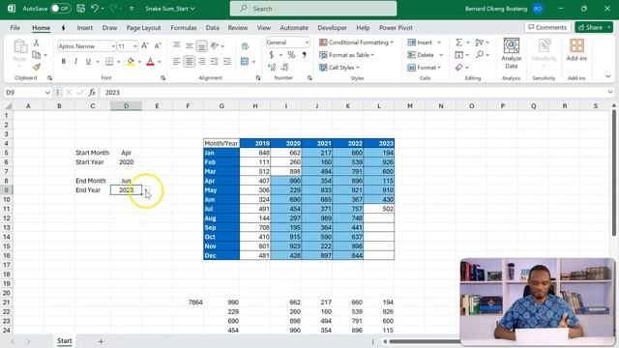The image size is (619, 348).
Task: Click the Orientation text angle icon
Action: click(x=215, y=46)
